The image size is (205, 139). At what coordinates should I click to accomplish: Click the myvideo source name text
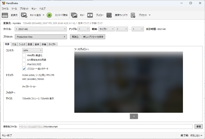tap(17, 23)
